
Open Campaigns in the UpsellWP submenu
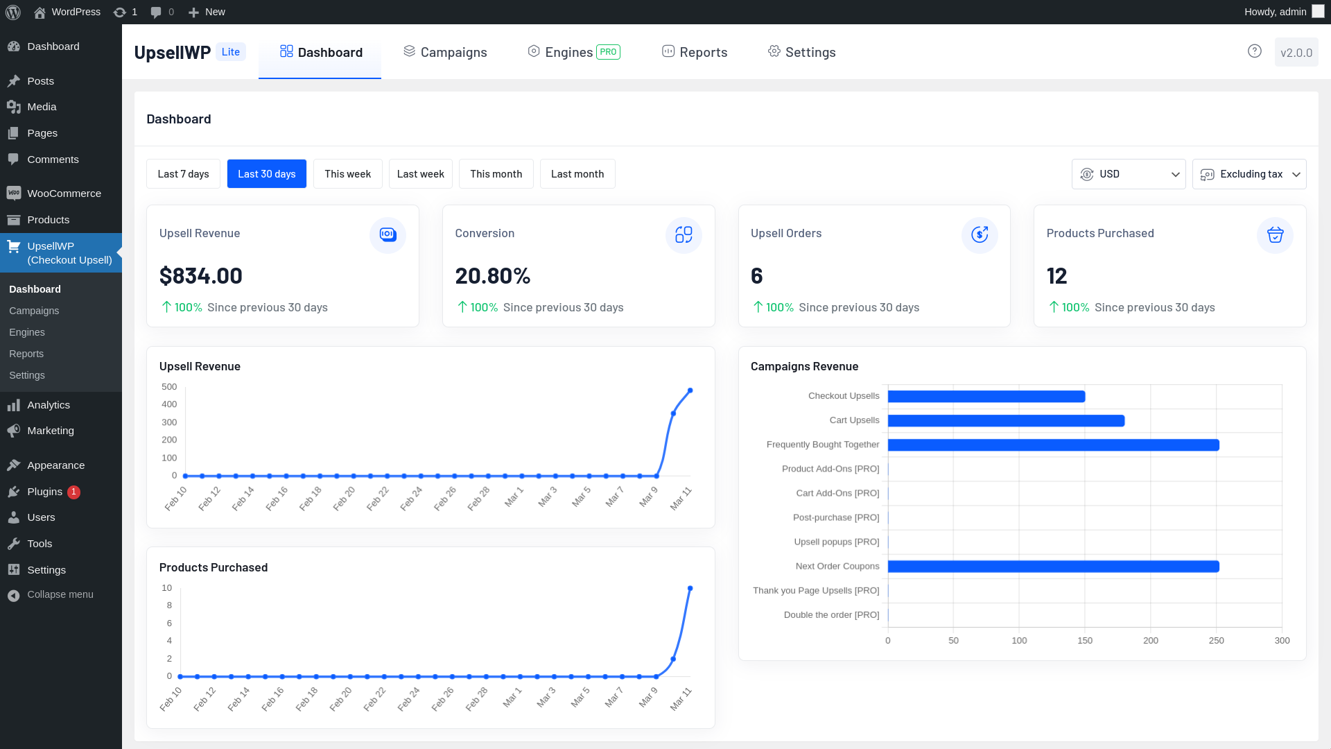coord(34,311)
